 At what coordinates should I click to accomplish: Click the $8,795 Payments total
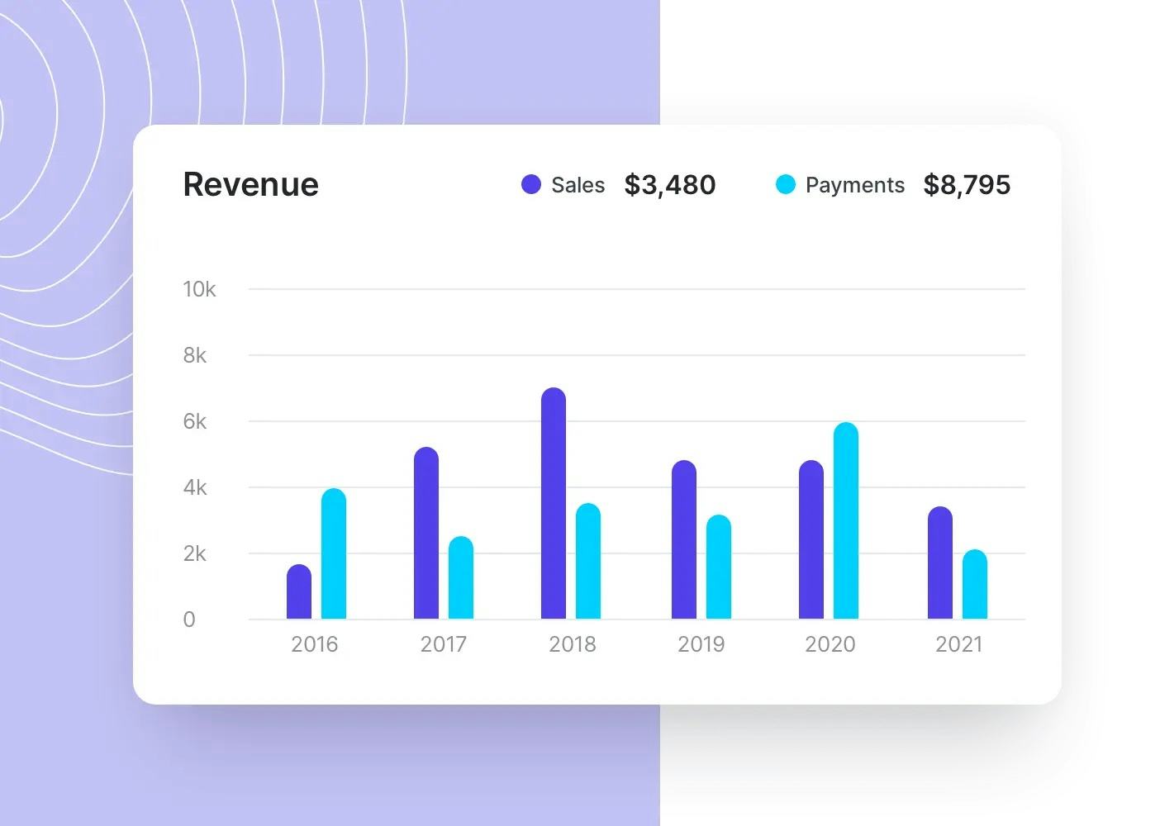(967, 184)
